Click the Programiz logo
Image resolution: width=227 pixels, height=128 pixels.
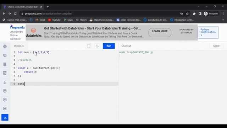pos(17,27)
